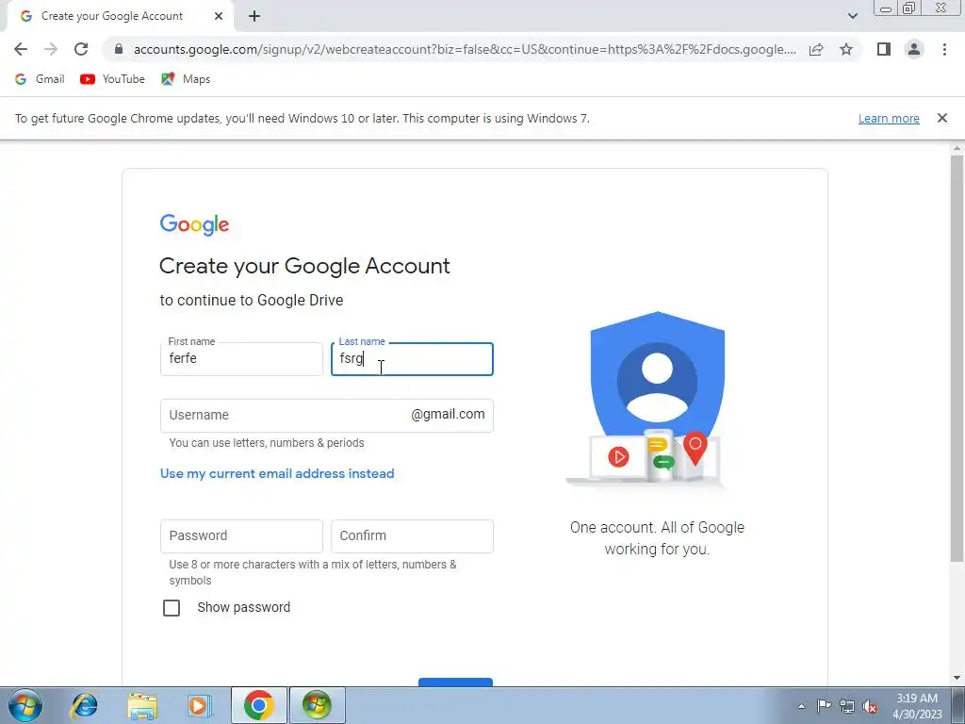Open the Action Center flag icon
The width and height of the screenshot is (965, 724).
pos(824,706)
